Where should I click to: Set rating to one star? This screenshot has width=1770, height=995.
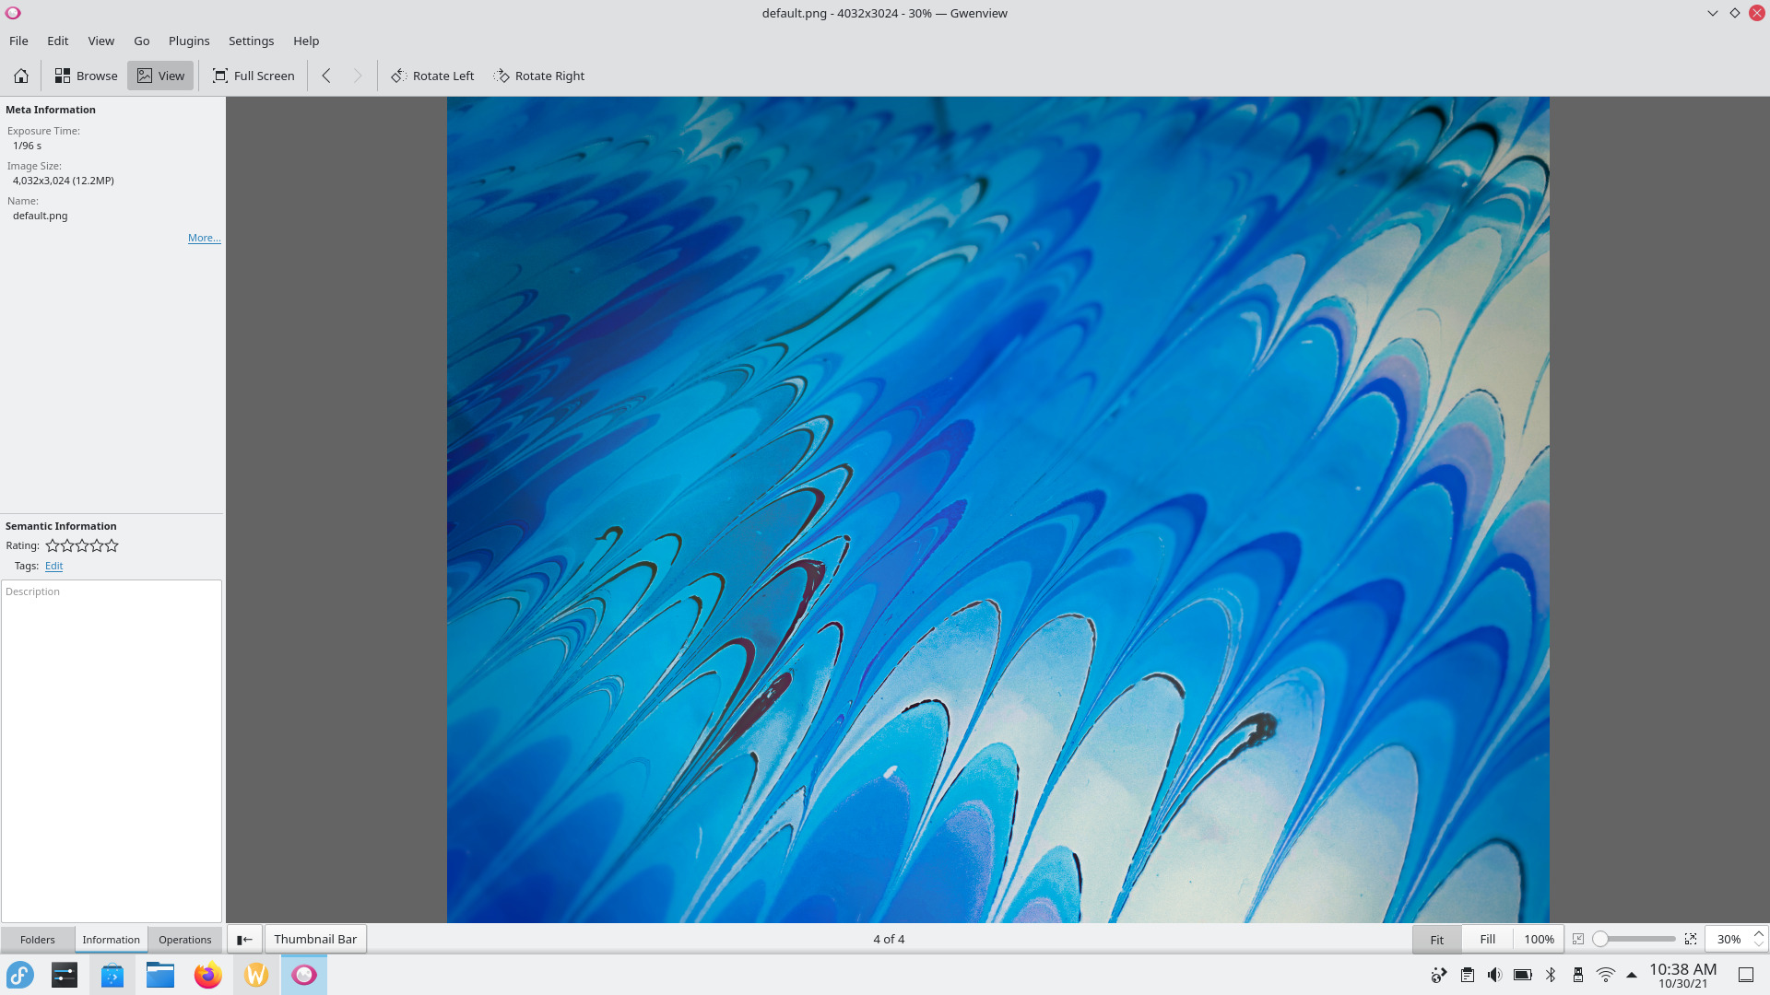tap(53, 545)
